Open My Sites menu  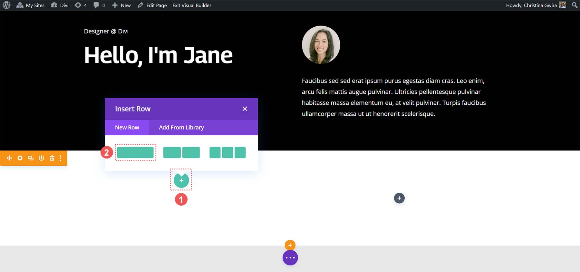tap(30, 5)
